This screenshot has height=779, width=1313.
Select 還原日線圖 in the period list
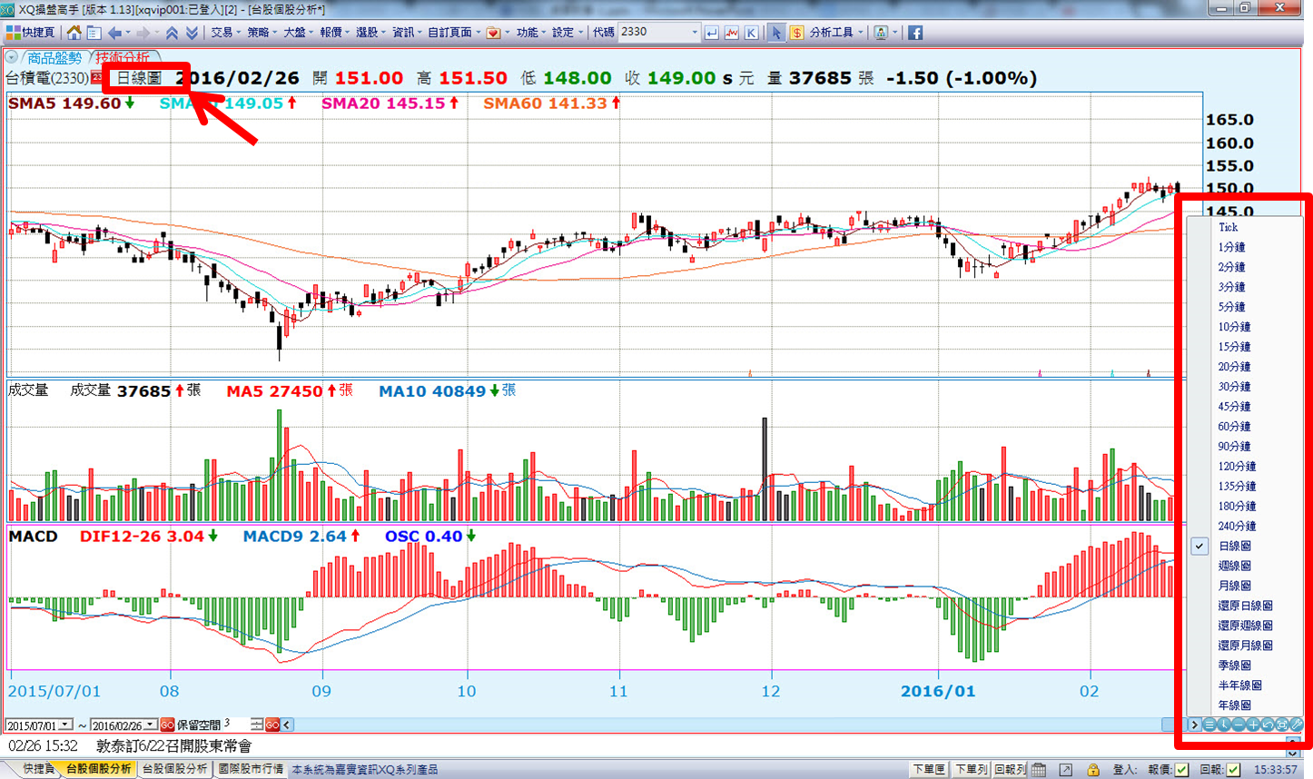click(1245, 606)
